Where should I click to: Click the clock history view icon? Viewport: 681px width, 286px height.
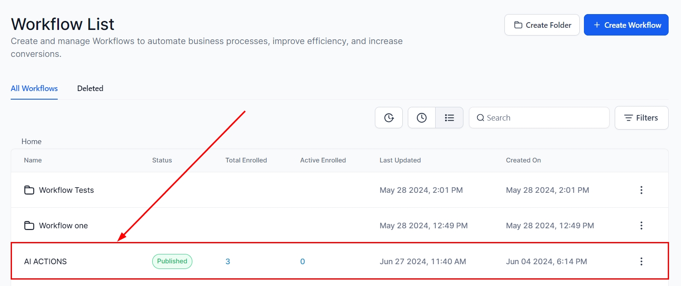click(x=422, y=118)
